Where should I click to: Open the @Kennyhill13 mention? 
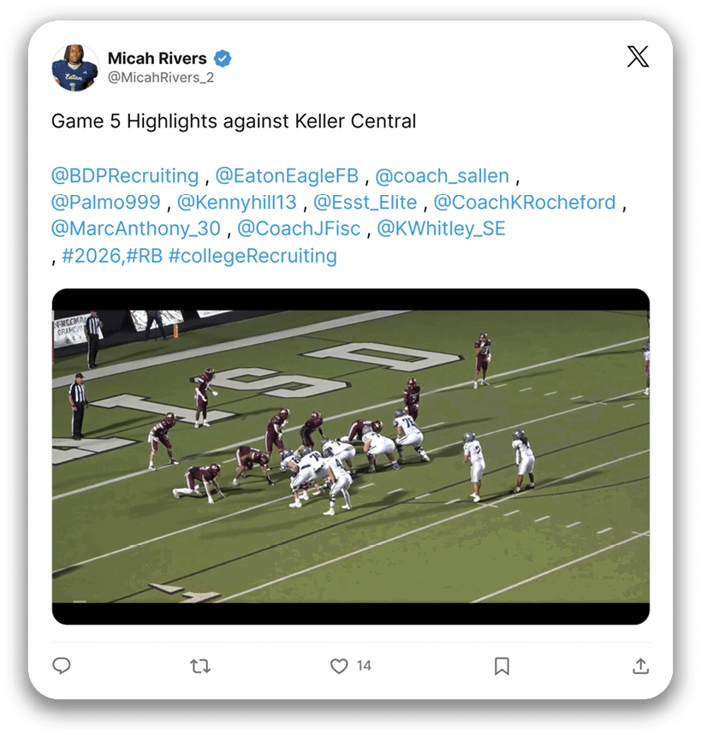click(x=237, y=202)
